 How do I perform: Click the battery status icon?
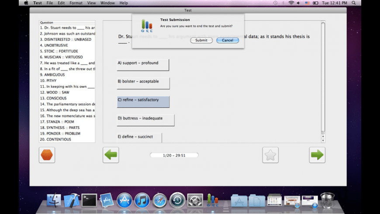315,3
